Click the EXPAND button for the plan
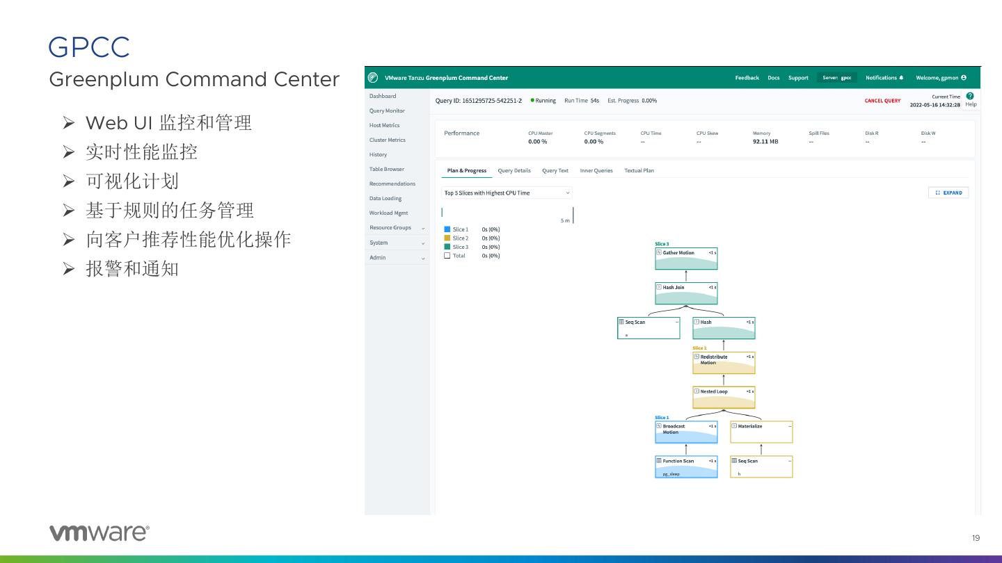Viewport: 1002px width, 563px height. (x=948, y=193)
